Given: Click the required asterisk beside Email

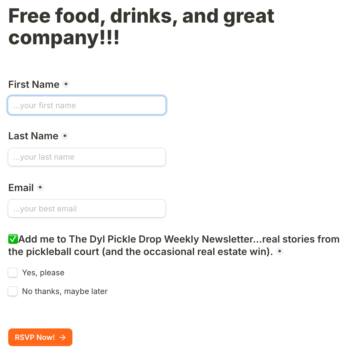Looking at the screenshot, I should pos(40,187).
